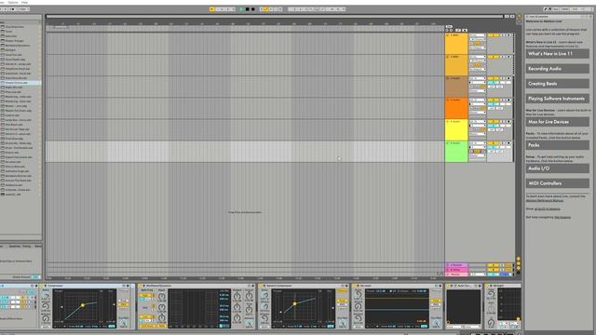Follow the Ableton Reference Manual link
Viewport: 596px width, 335px height.
544,200
